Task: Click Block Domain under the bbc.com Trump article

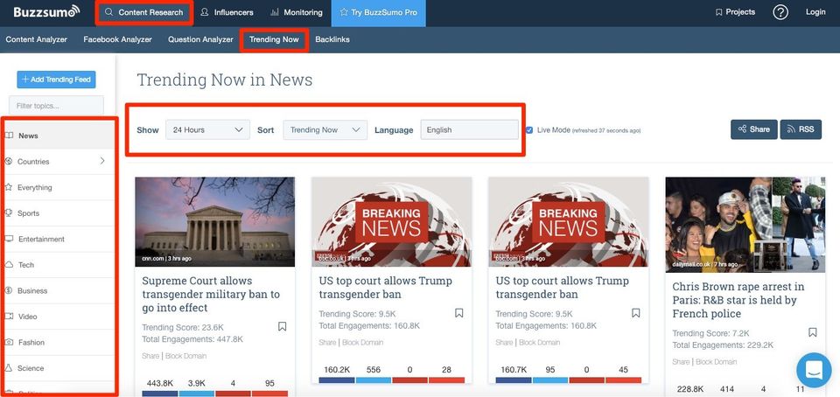Action: [540, 343]
